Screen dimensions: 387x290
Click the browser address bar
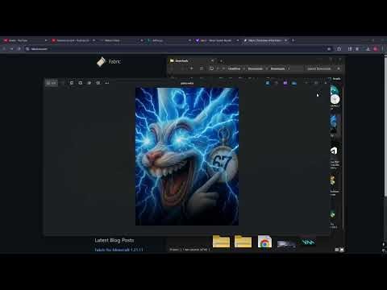point(175,49)
